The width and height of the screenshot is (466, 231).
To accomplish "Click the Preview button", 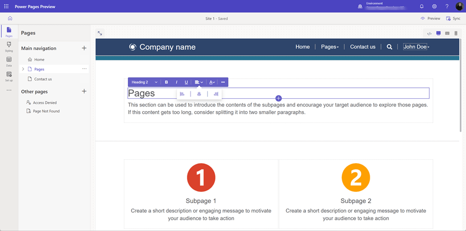I will (x=430, y=19).
